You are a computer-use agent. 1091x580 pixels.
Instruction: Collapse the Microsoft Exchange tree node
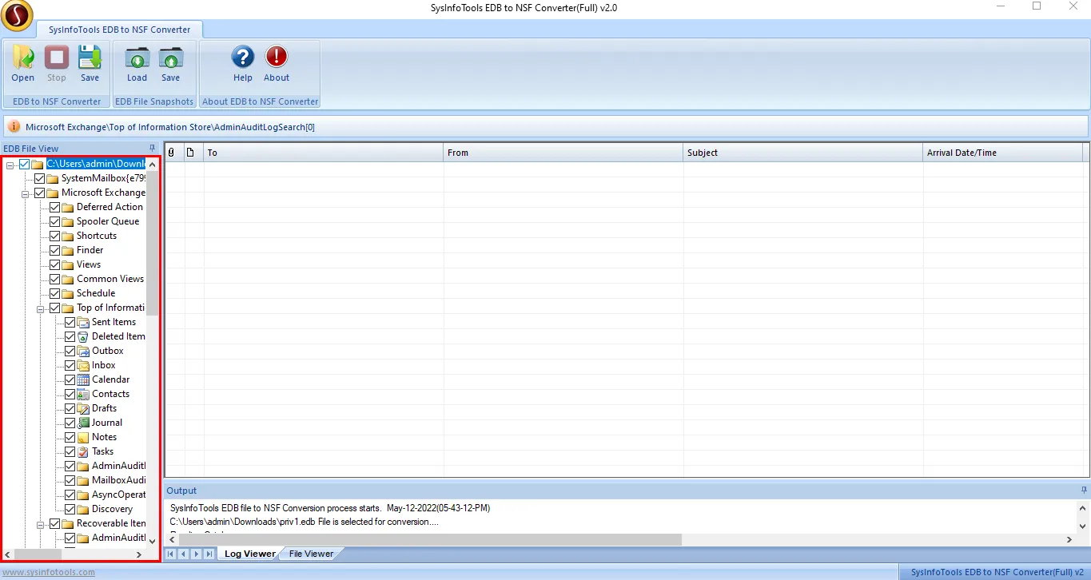coord(26,193)
